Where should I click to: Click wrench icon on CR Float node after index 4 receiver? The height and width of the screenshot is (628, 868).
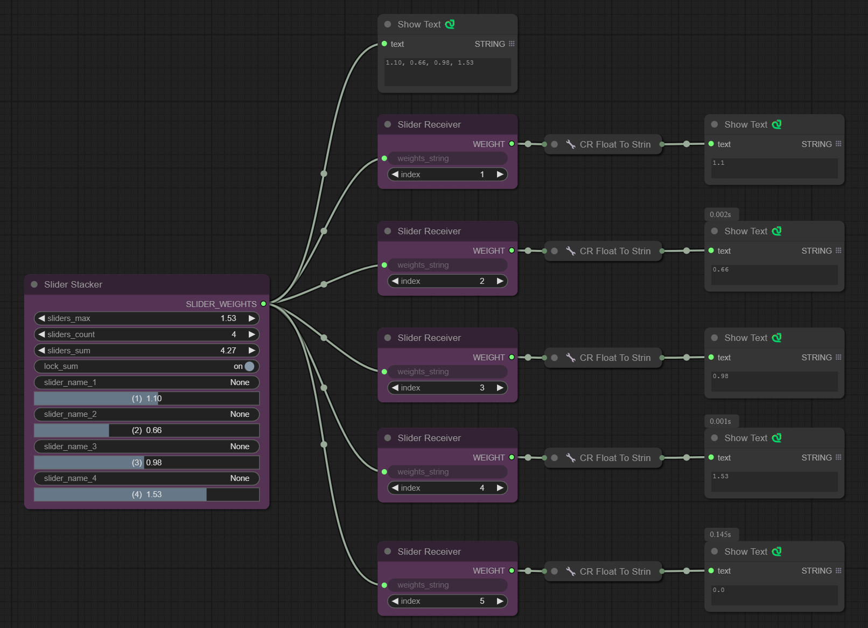[x=571, y=458]
